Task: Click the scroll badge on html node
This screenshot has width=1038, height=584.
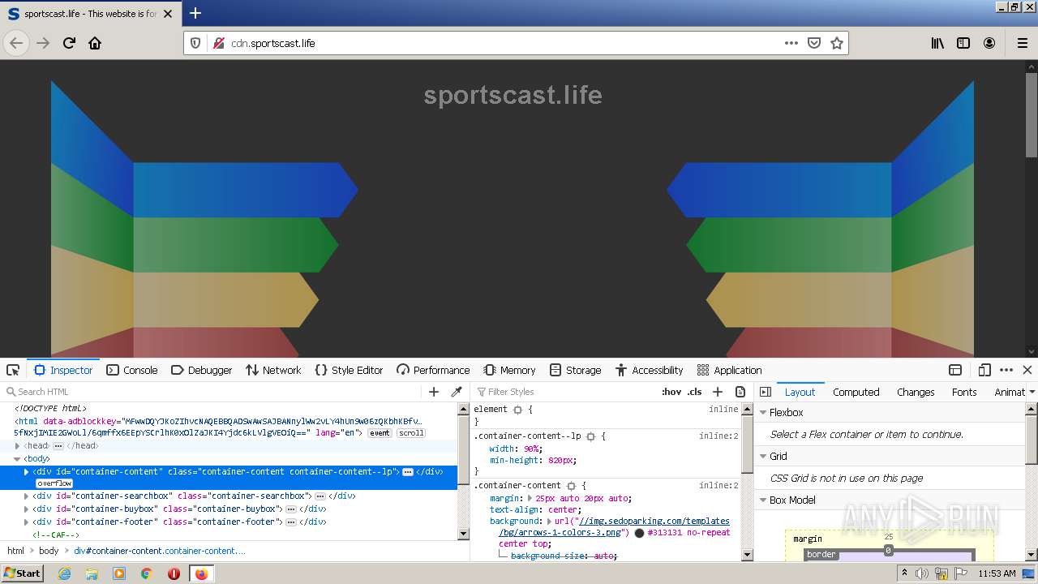Action: coord(410,433)
